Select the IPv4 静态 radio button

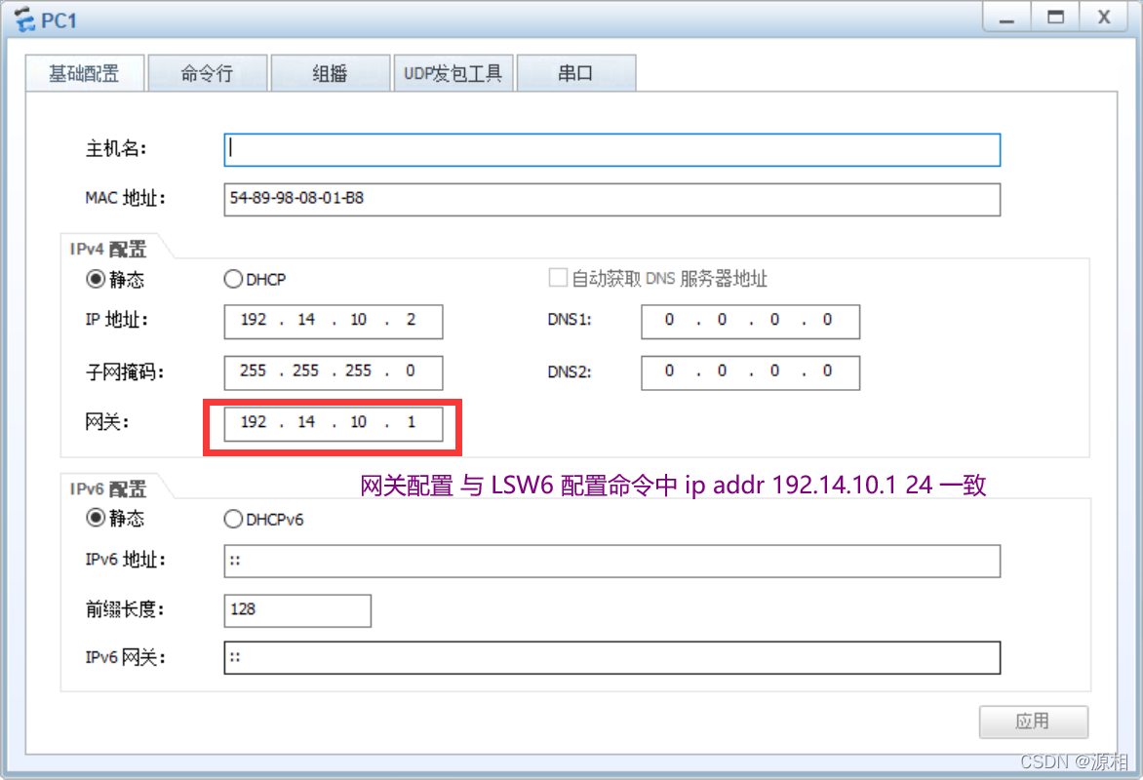click(x=96, y=279)
